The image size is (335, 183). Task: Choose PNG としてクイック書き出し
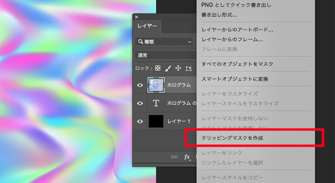pos(236,5)
